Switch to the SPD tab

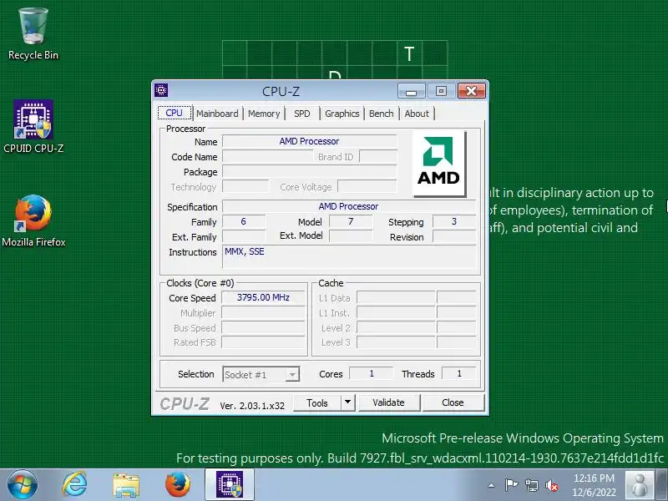302,114
